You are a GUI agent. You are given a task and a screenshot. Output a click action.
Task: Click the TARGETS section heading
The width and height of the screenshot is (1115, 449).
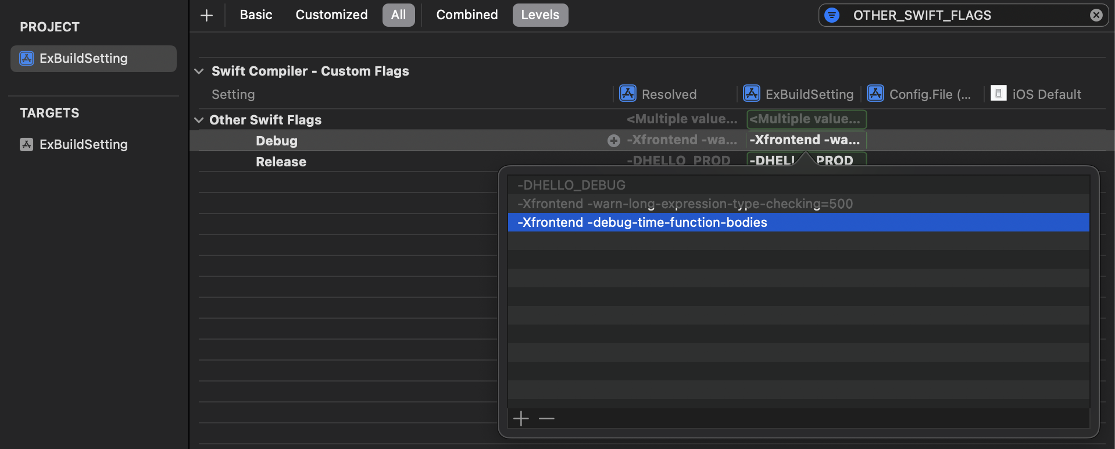point(49,113)
